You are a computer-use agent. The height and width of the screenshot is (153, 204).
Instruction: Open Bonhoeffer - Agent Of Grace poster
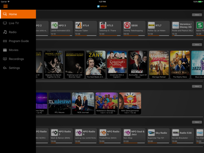tap(138, 65)
